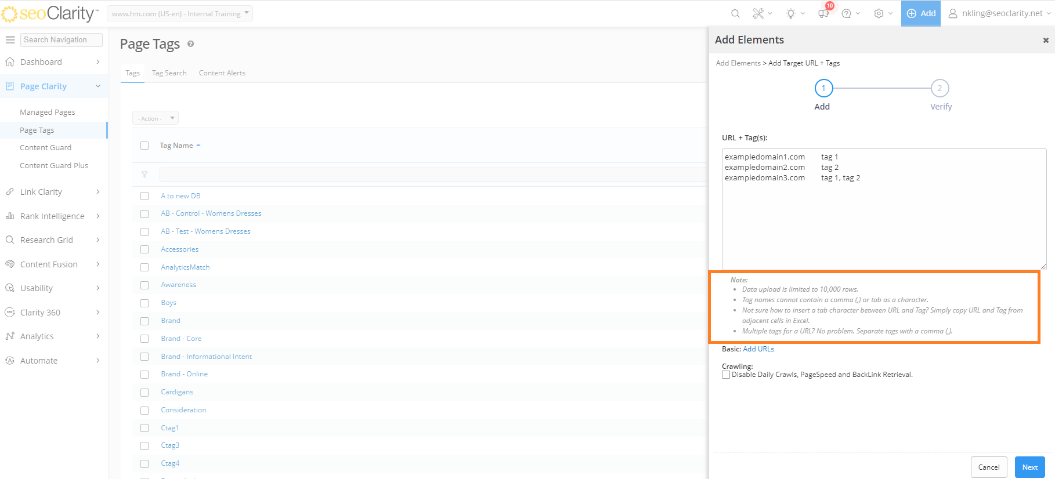Toggle the hamburger navigation menu icon
This screenshot has height=479, width=1055.
10,39
